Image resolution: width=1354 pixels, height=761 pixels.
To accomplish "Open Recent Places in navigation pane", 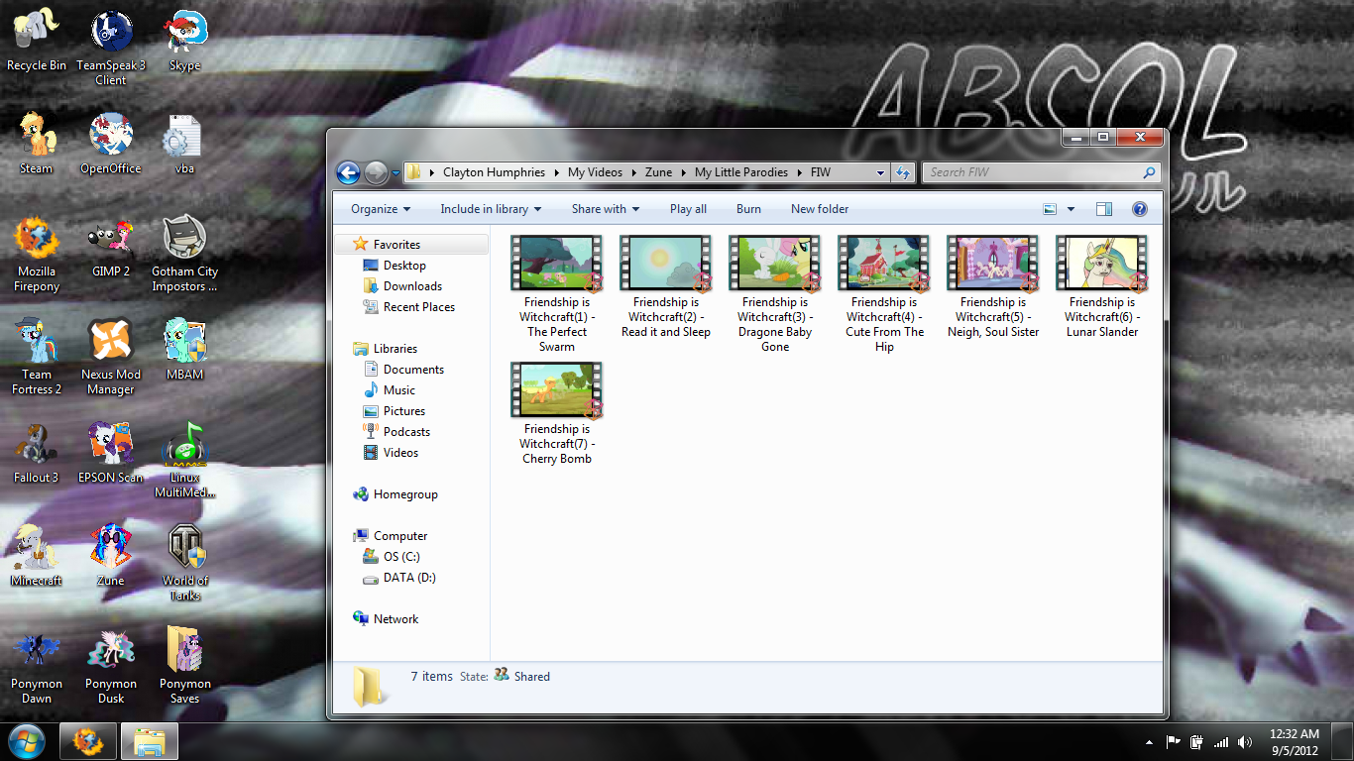I will tap(418, 307).
